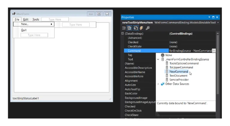Expand the Other Data Sources node

158,84
